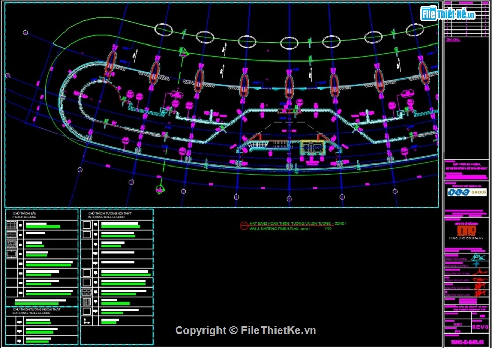Click the first floor legend hatch symbol
492x348 pixels.
11,225
